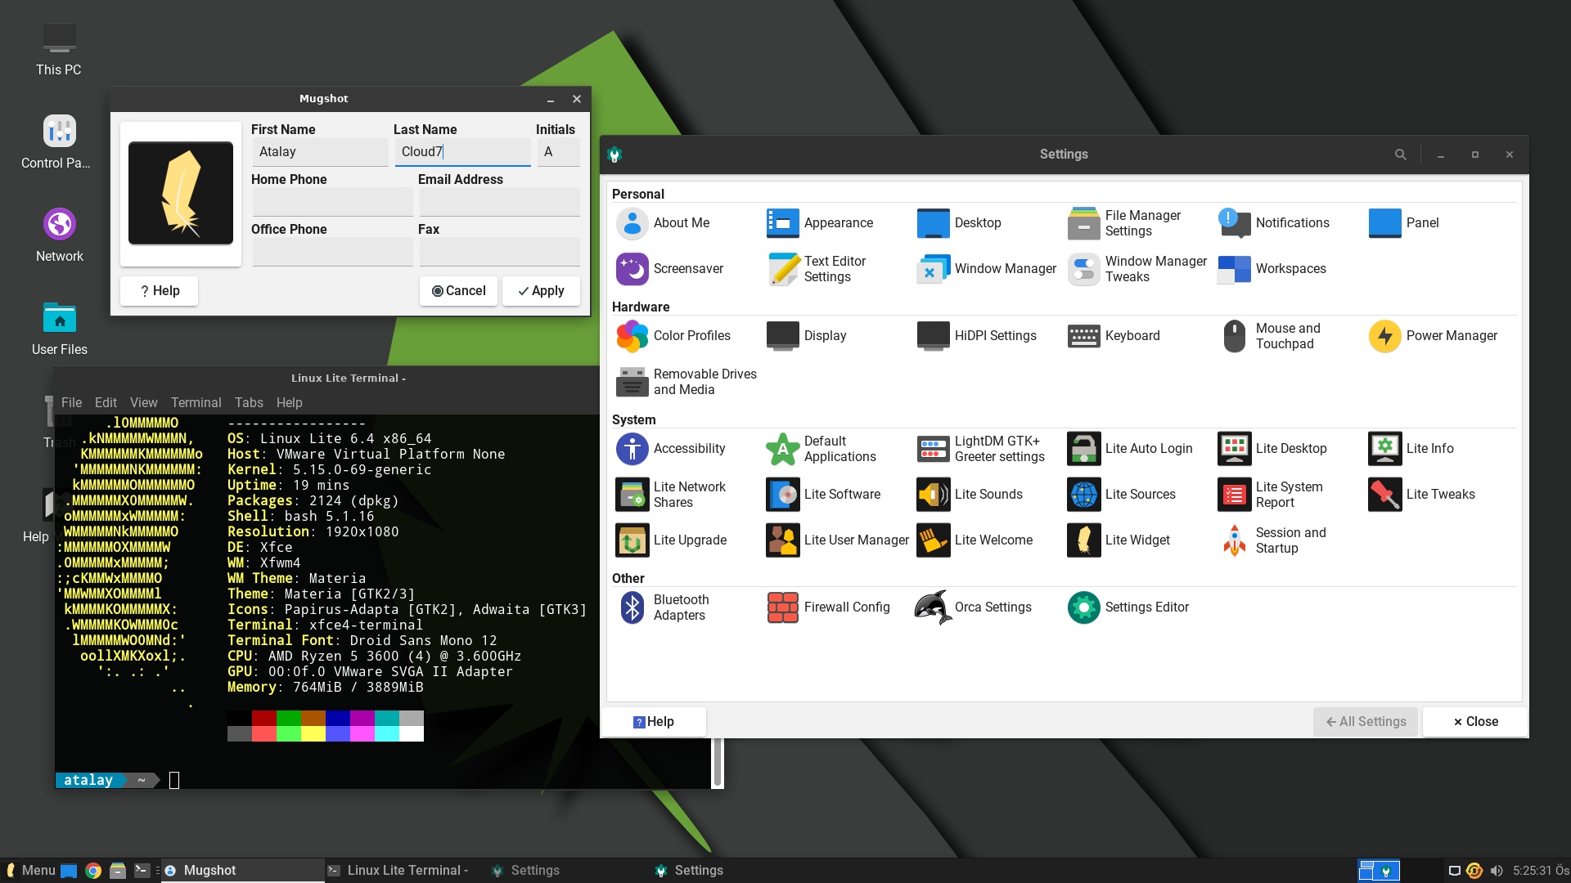Open the Settings Editor
The image size is (1571, 883).
[x=1129, y=607]
